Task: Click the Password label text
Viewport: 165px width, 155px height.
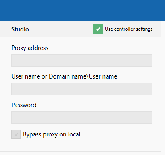Action: pyautogui.click(x=24, y=105)
